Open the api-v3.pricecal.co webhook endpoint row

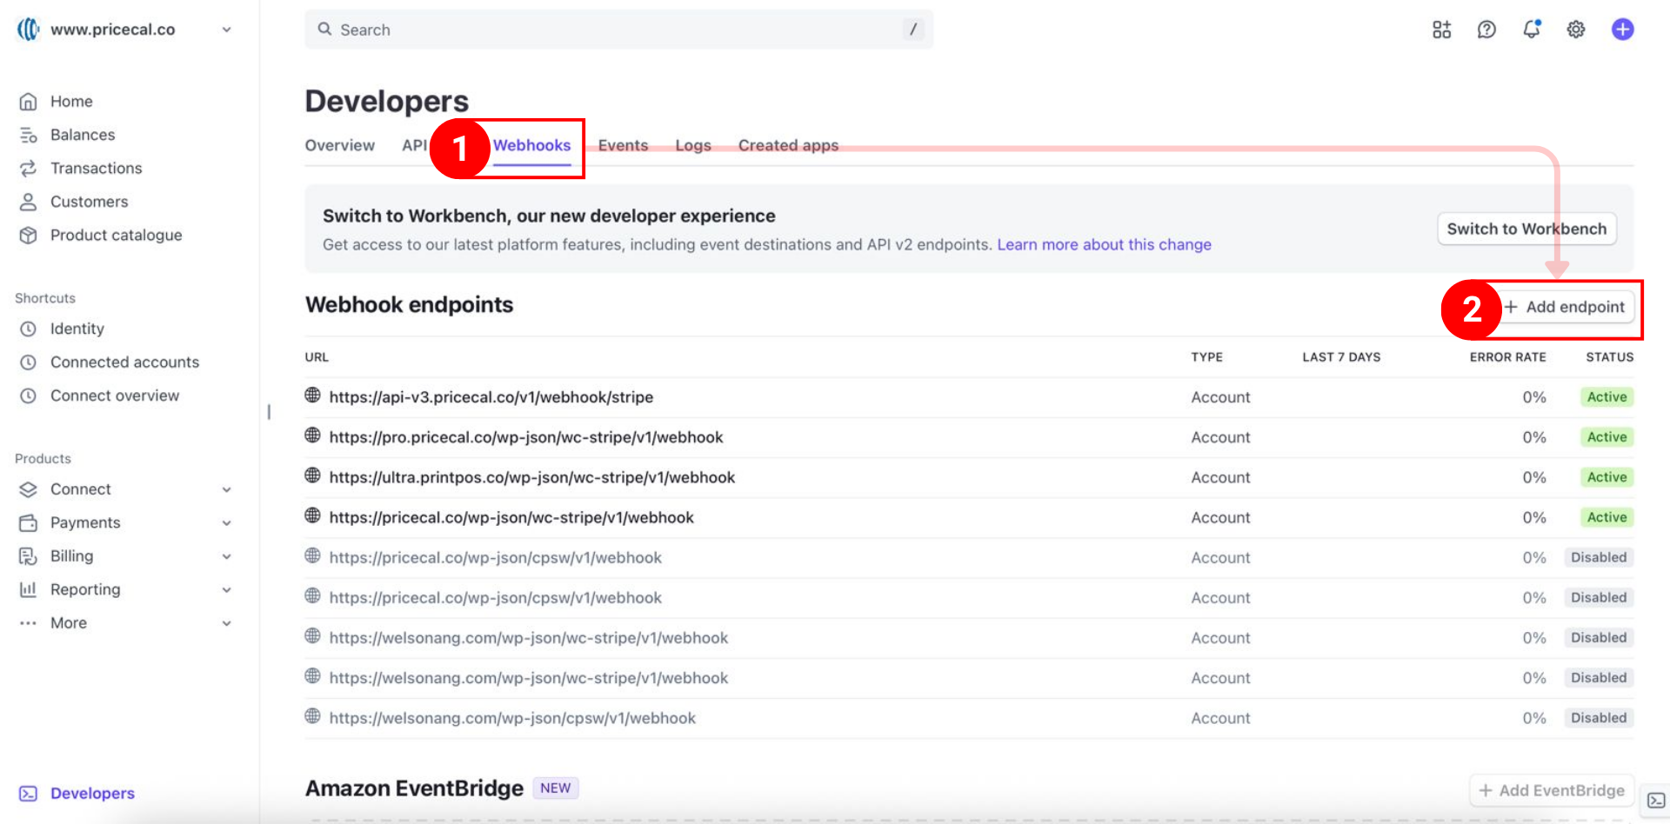[x=491, y=397]
